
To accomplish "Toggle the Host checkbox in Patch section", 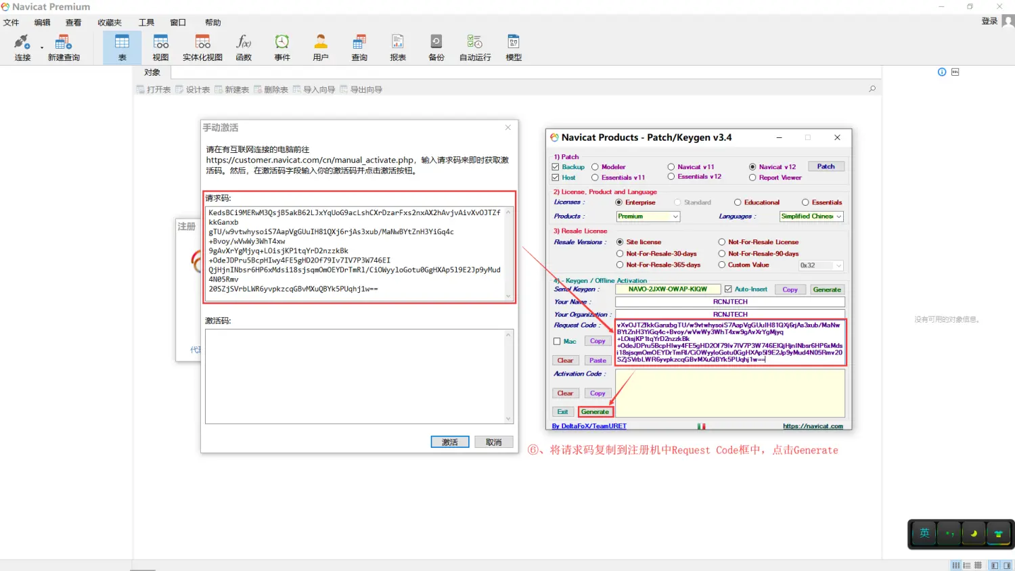I will (x=556, y=177).
